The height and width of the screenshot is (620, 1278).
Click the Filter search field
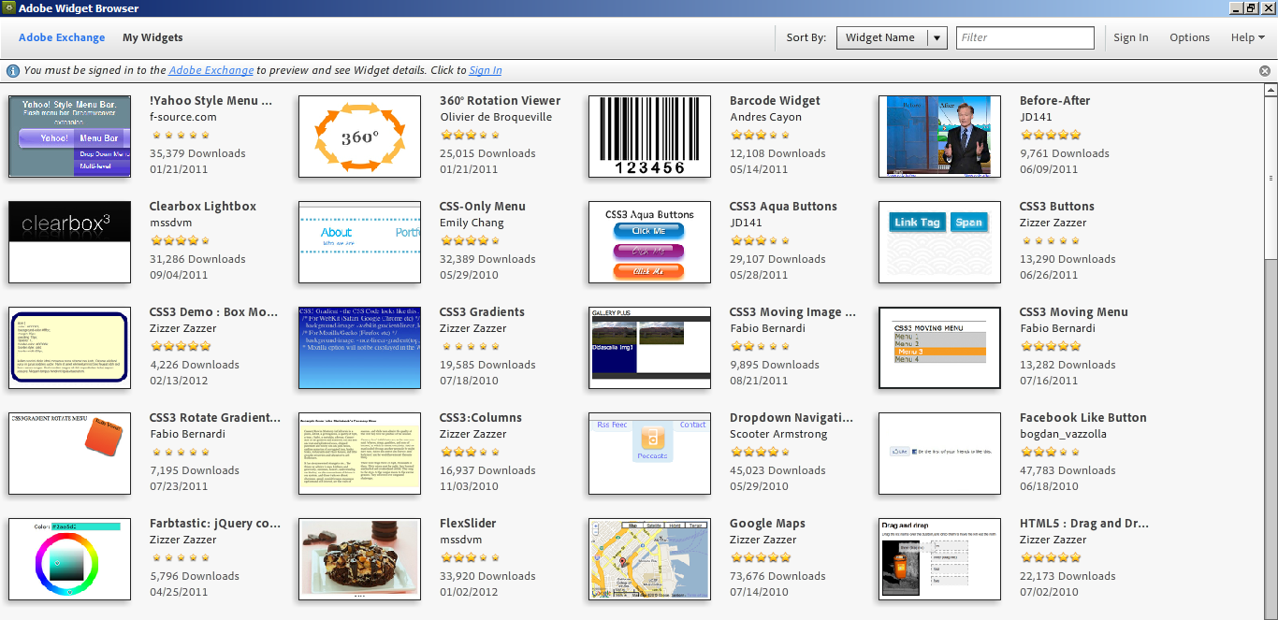(x=1024, y=37)
